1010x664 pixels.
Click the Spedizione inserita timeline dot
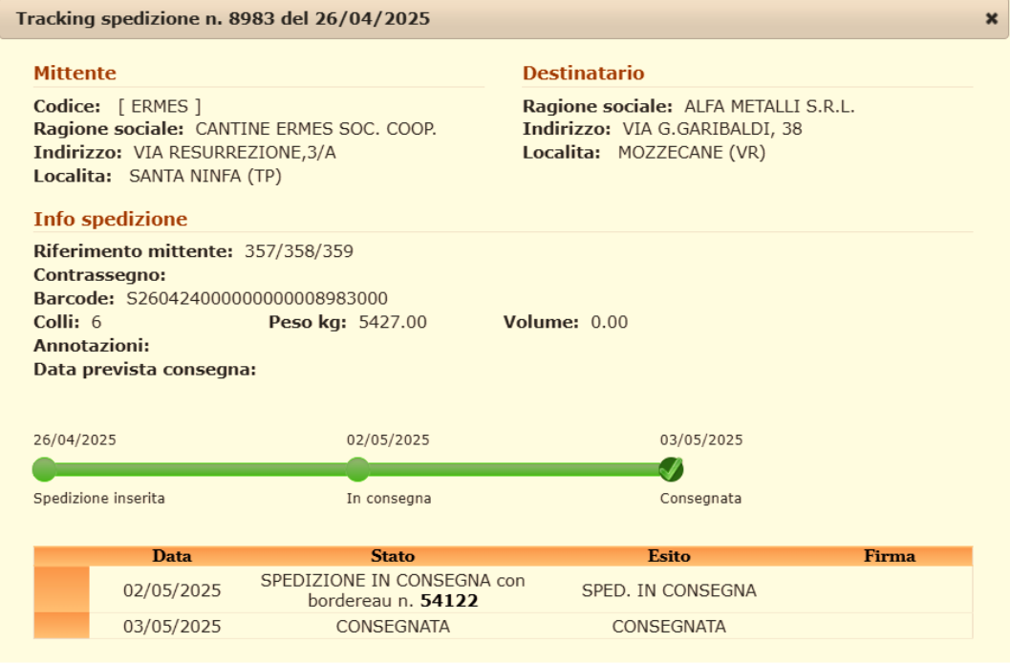[x=44, y=469]
